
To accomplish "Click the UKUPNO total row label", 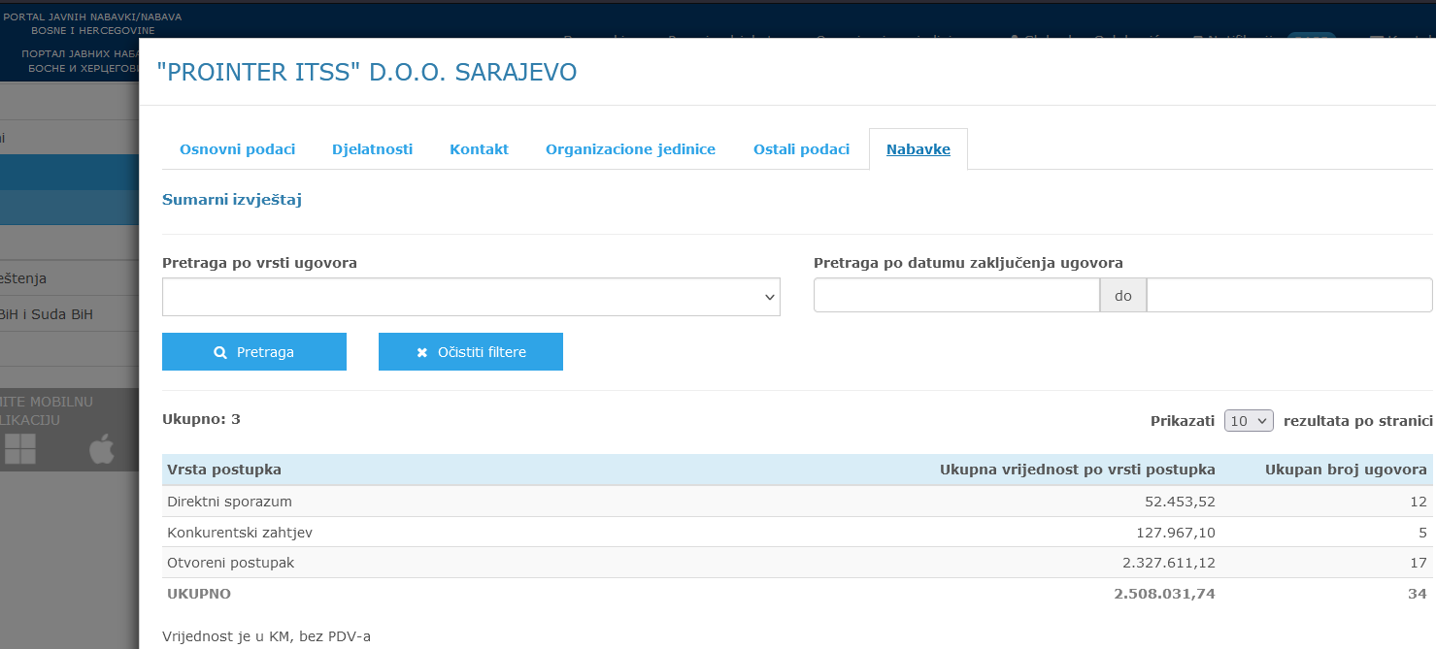I will (x=199, y=594).
